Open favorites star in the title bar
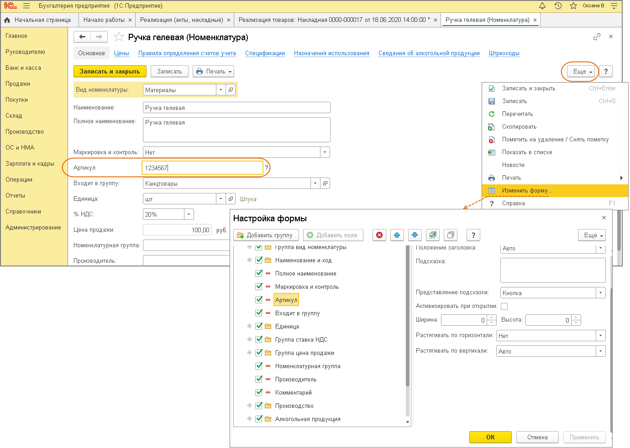Image resolution: width=630 pixels, height=448 pixels. [x=573, y=6]
